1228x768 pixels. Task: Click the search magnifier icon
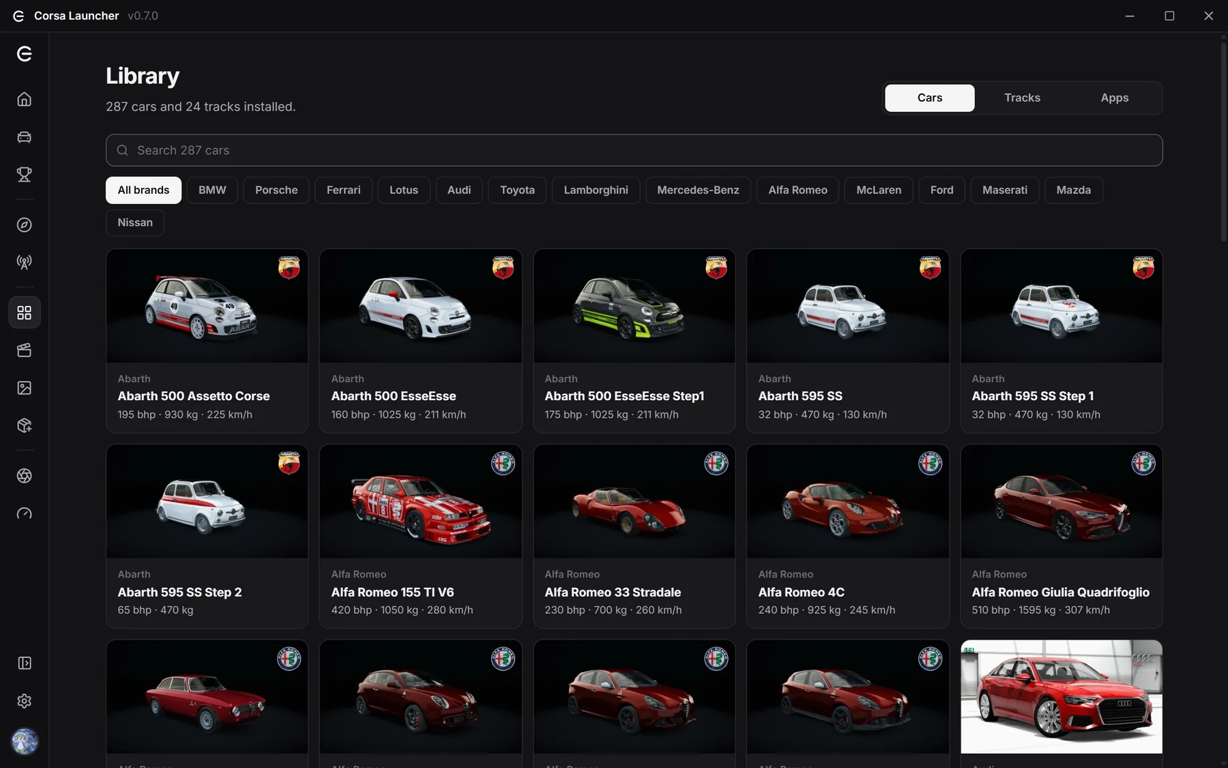click(x=122, y=150)
